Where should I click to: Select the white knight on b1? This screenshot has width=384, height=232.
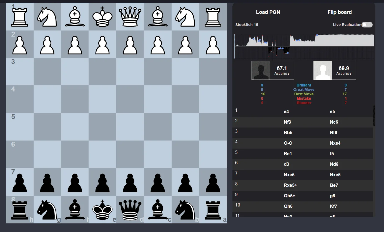[185, 17]
